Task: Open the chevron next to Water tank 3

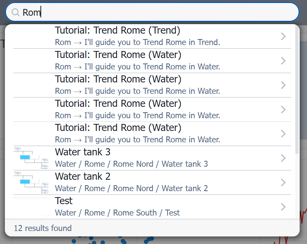Action: 283,158
